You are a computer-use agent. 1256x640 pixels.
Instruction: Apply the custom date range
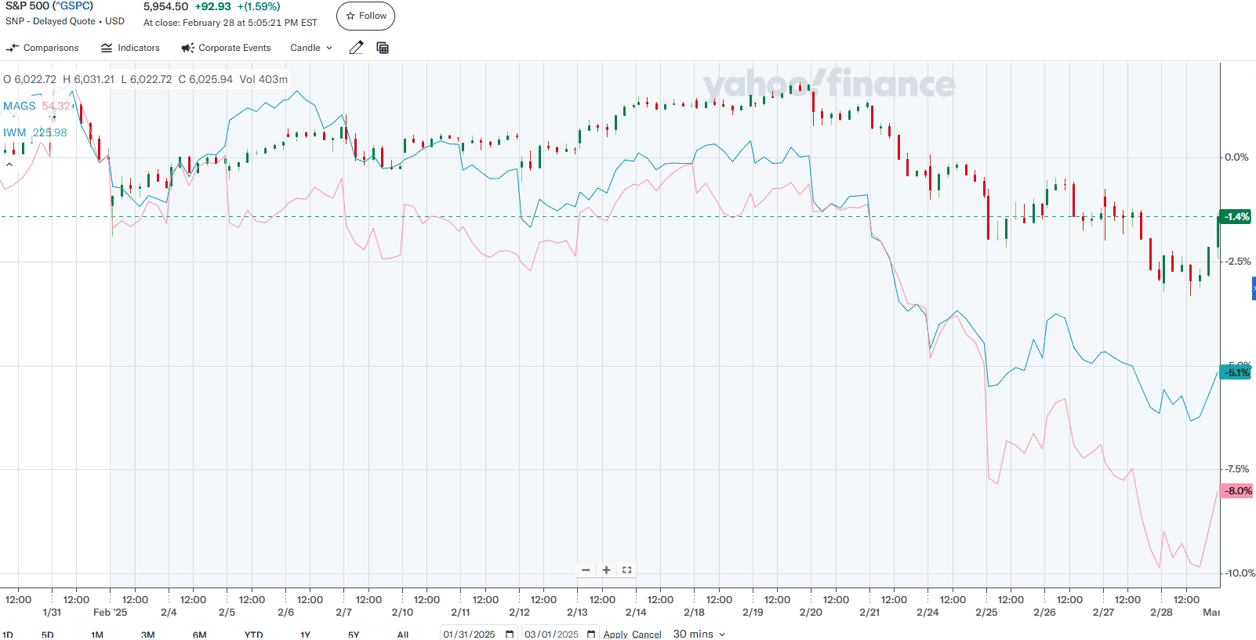click(x=615, y=635)
